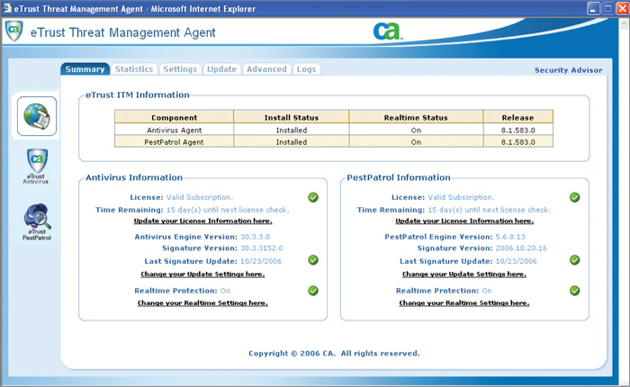Click Installed status in Antivirus Agent row
The image size is (630, 387).
click(x=292, y=130)
